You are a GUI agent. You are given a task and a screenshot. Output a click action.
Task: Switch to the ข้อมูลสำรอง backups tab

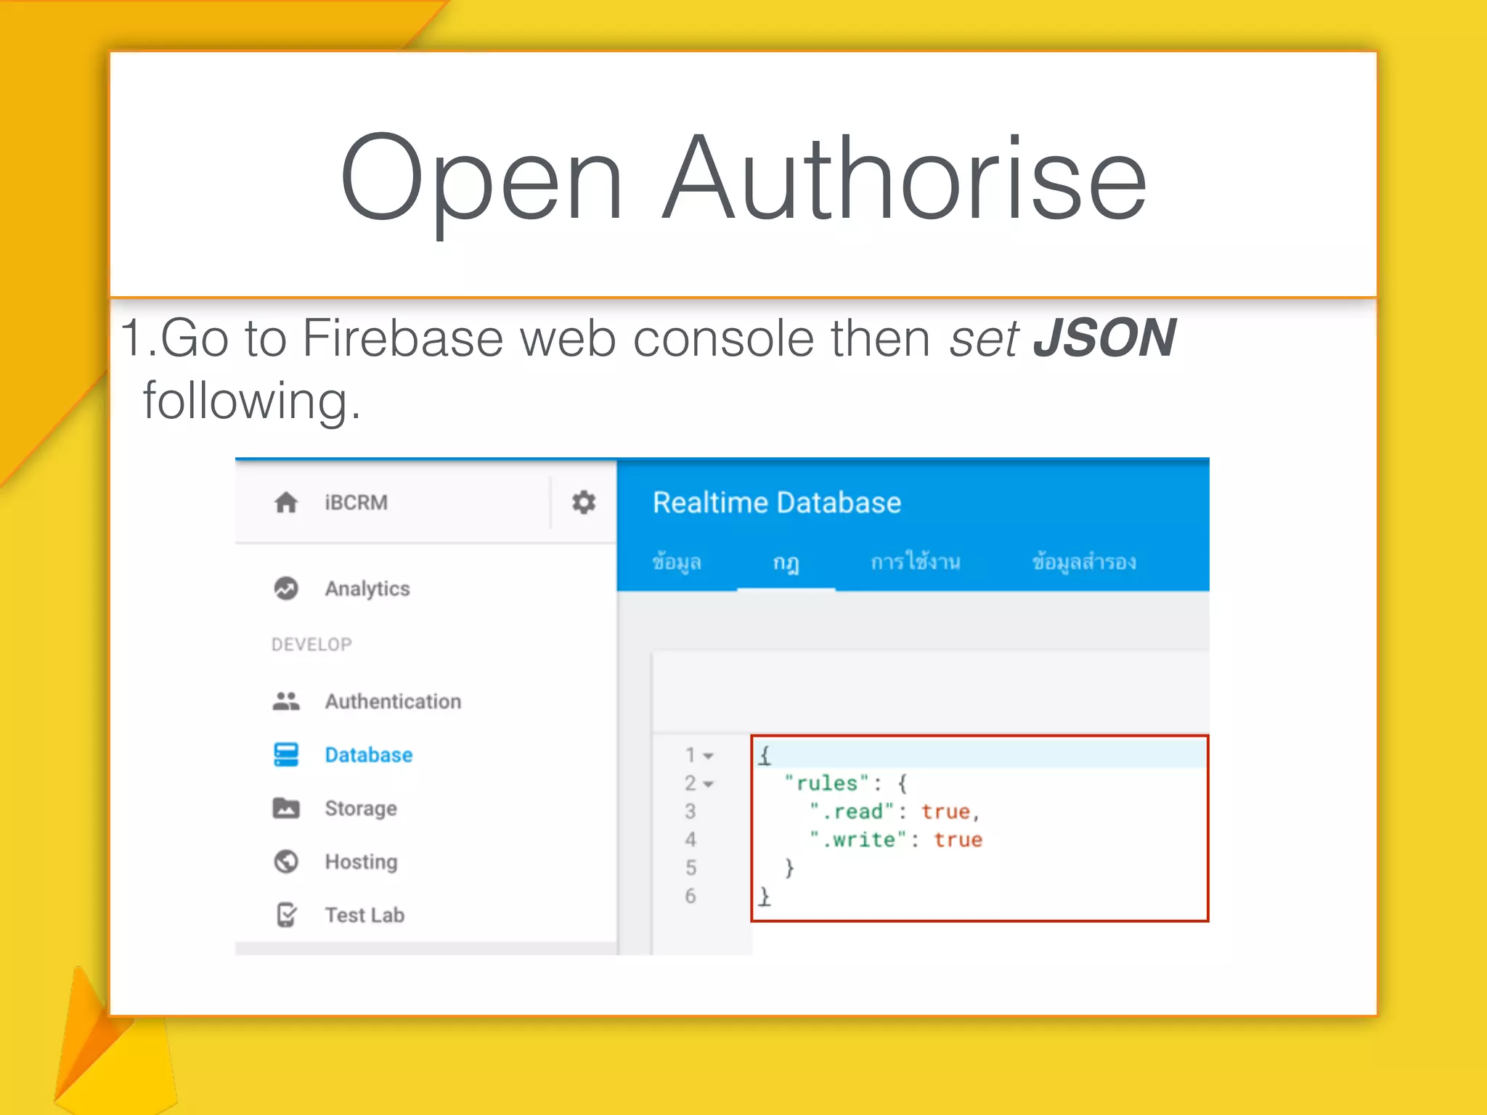coord(1084,562)
